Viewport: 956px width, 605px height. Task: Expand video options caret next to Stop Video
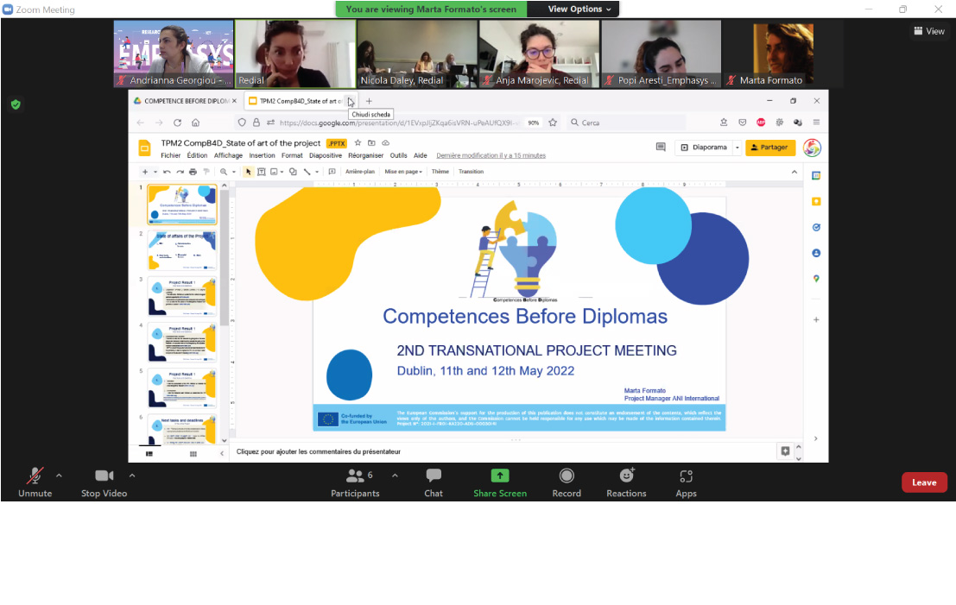click(x=131, y=476)
